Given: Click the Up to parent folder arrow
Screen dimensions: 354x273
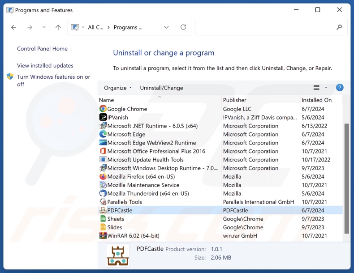Looking at the screenshot, I should 58,27.
